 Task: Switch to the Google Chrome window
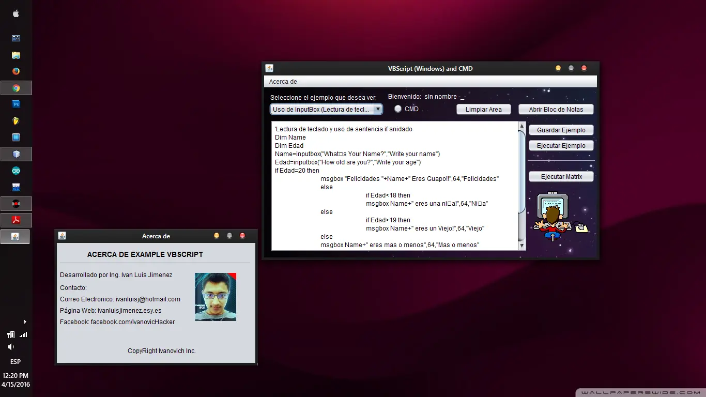coord(16,88)
